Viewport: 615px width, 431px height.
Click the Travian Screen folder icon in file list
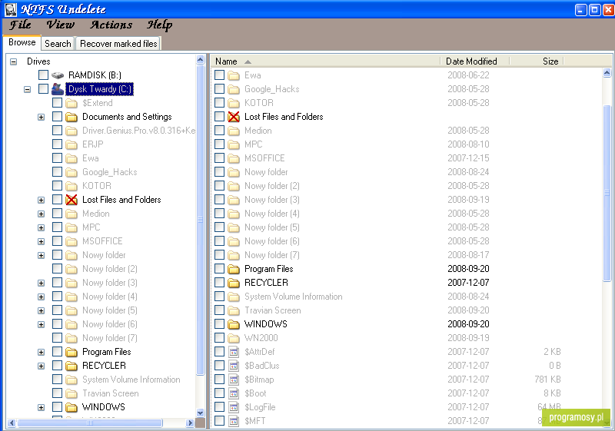[234, 310]
